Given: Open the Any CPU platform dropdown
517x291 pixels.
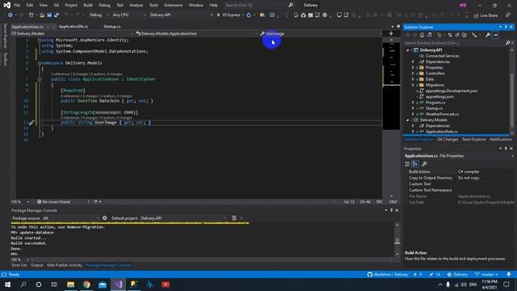Looking at the screenshot, I should click(129, 15).
